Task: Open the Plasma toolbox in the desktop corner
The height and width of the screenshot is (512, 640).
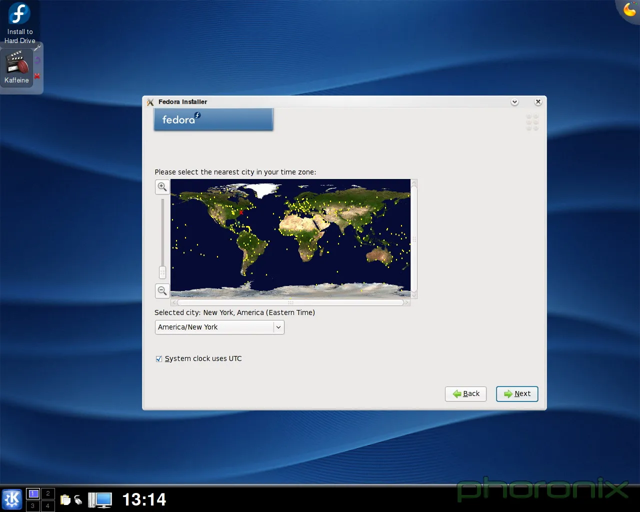Action: (629, 9)
